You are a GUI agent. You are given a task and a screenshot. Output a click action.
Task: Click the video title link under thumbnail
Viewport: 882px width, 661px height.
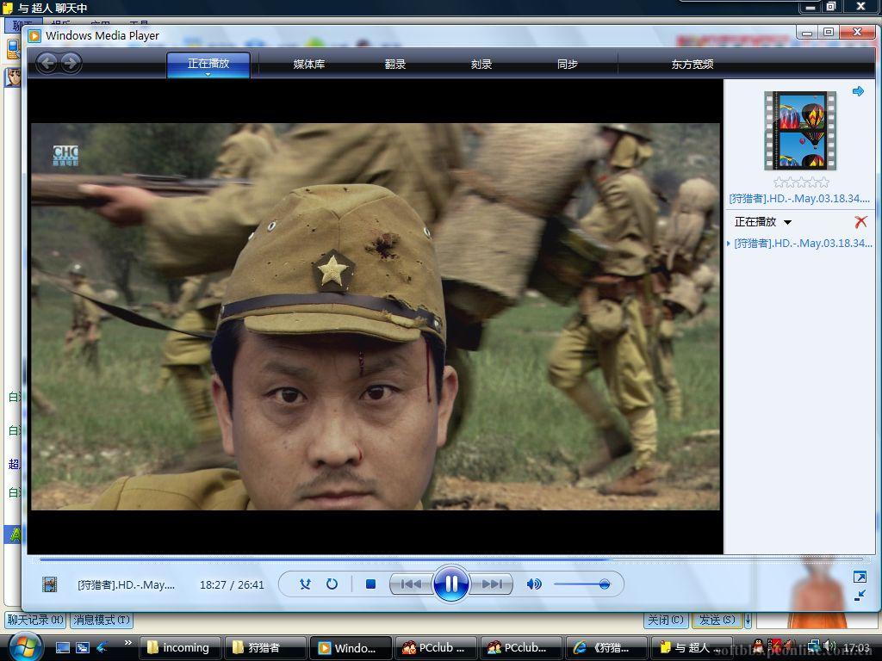[799, 199]
